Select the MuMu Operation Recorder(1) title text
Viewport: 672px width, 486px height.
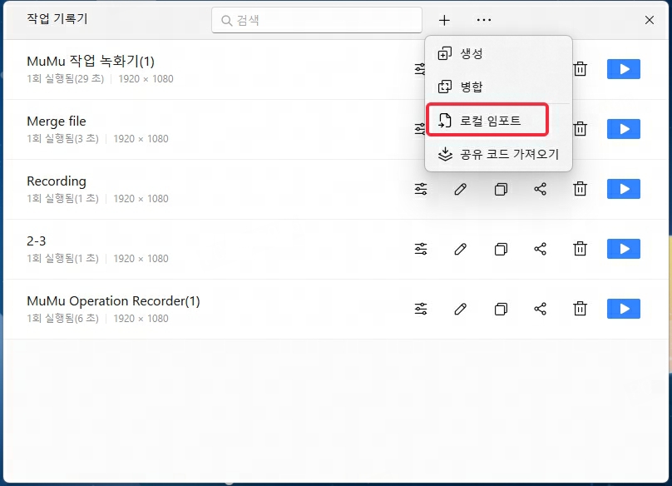coord(113,301)
